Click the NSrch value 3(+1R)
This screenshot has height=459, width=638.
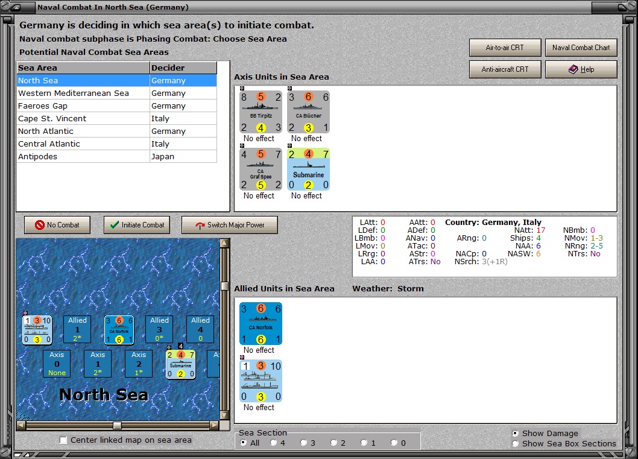494,262
